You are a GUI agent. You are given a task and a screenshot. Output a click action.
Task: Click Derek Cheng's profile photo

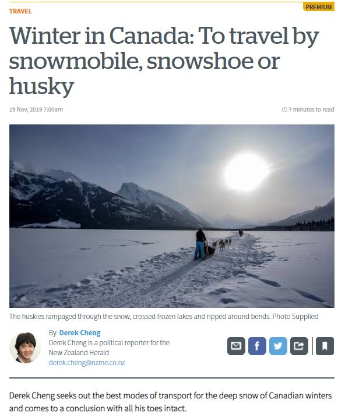25,348
